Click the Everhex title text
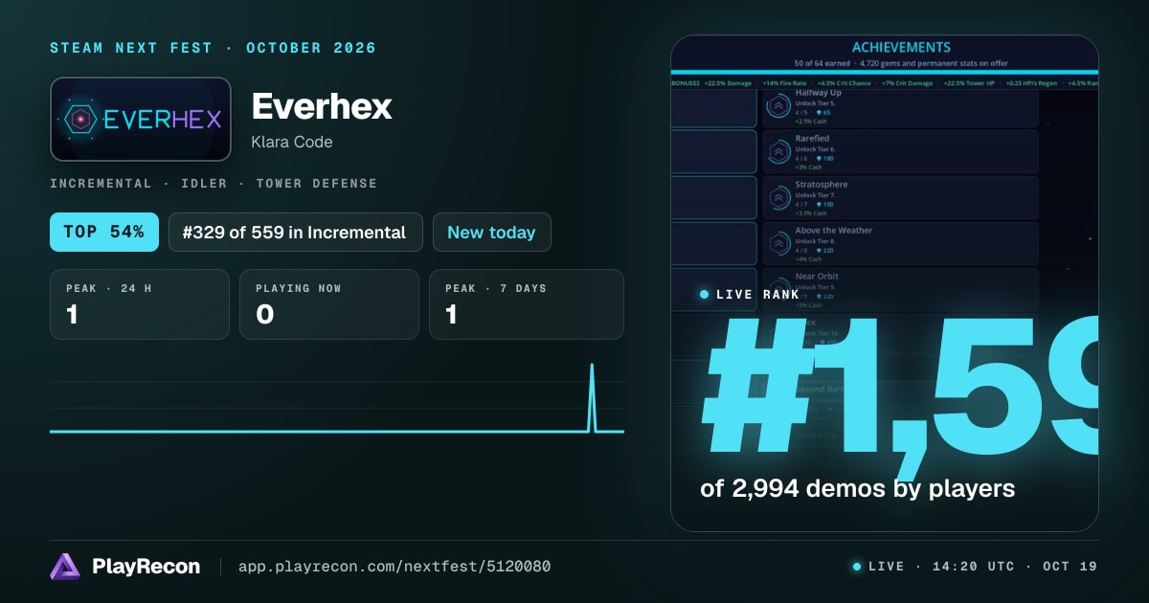The image size is (1149, 603). 322,106
